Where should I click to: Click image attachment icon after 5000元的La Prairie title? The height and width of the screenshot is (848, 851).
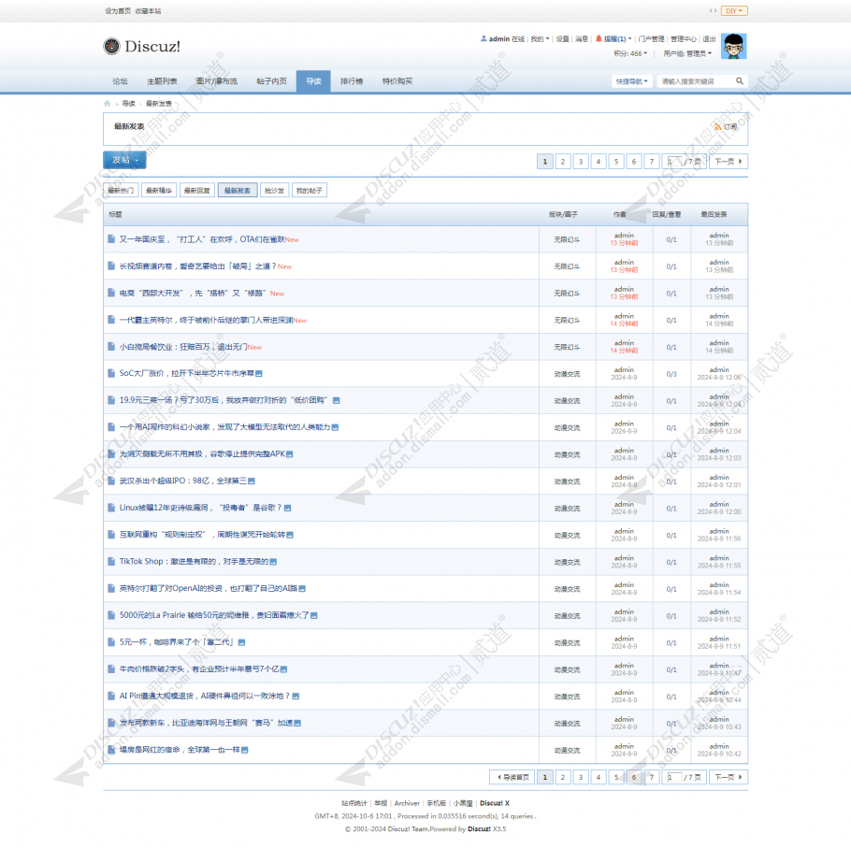pyautogui.click(x=313, y=615)
